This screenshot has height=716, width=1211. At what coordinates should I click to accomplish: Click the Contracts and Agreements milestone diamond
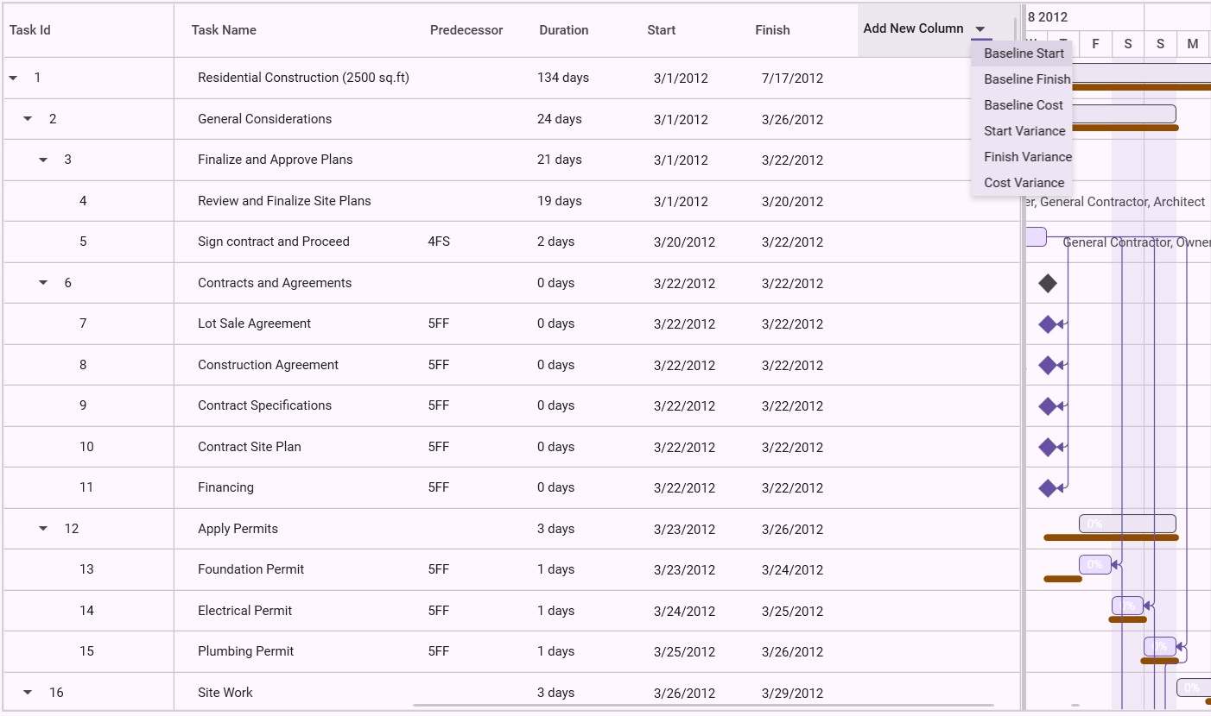click(x=1048, y=283)
